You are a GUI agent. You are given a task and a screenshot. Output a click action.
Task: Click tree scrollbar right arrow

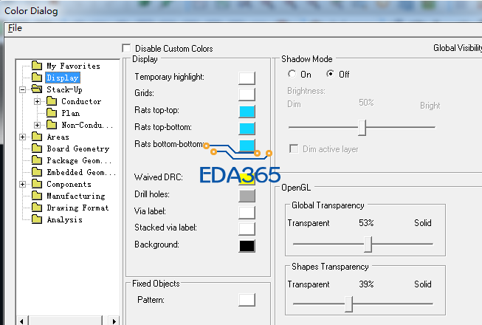[114, 321]
